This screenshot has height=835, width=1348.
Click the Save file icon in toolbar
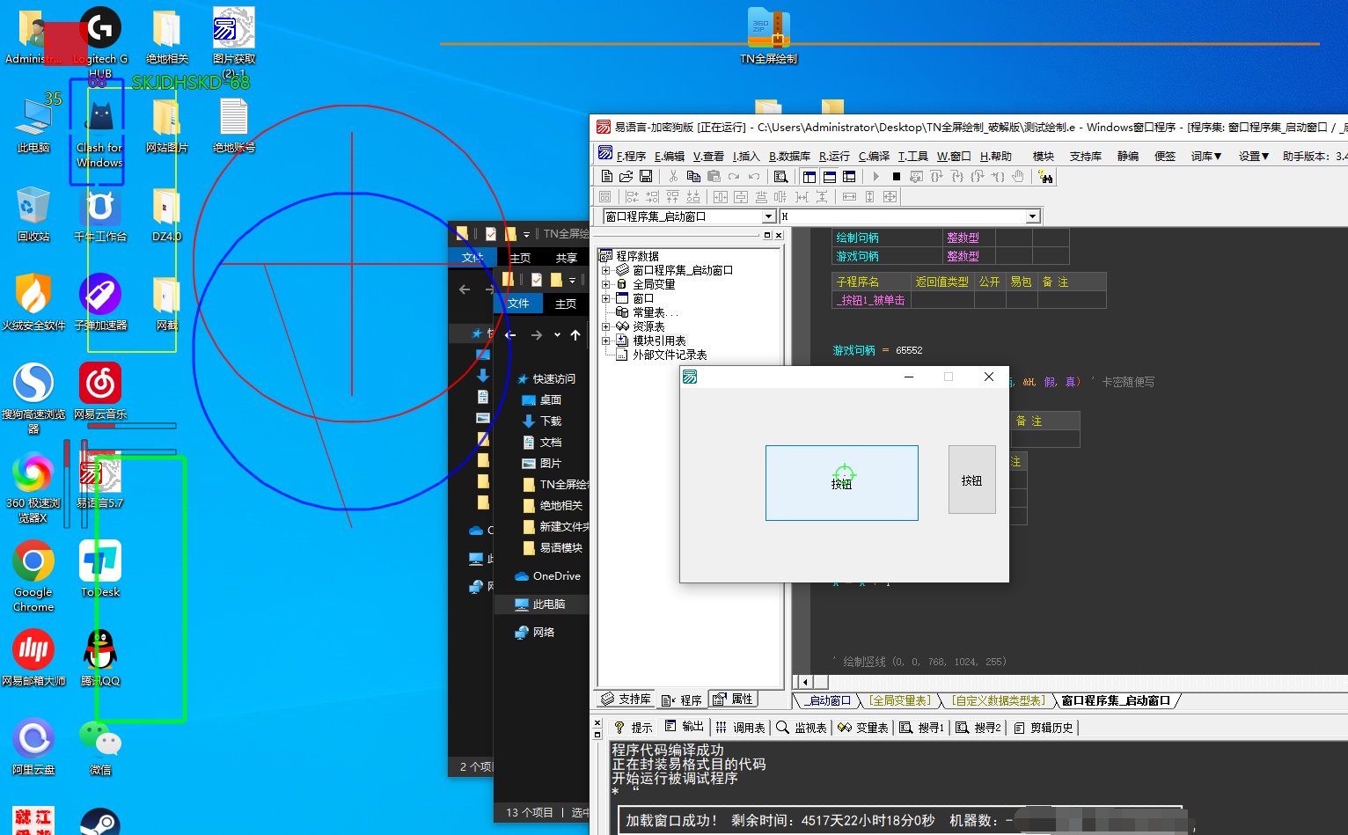(x=646, y=177)
